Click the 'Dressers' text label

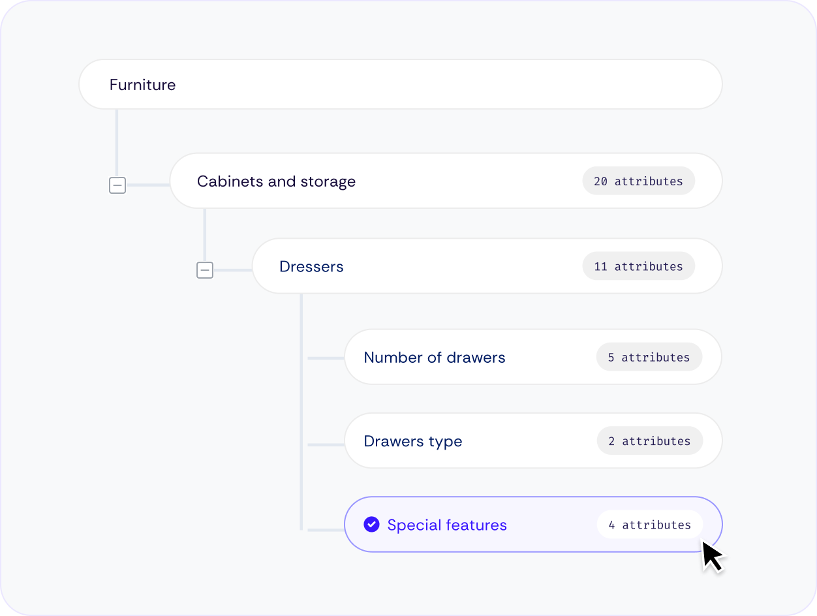(311, 266)
